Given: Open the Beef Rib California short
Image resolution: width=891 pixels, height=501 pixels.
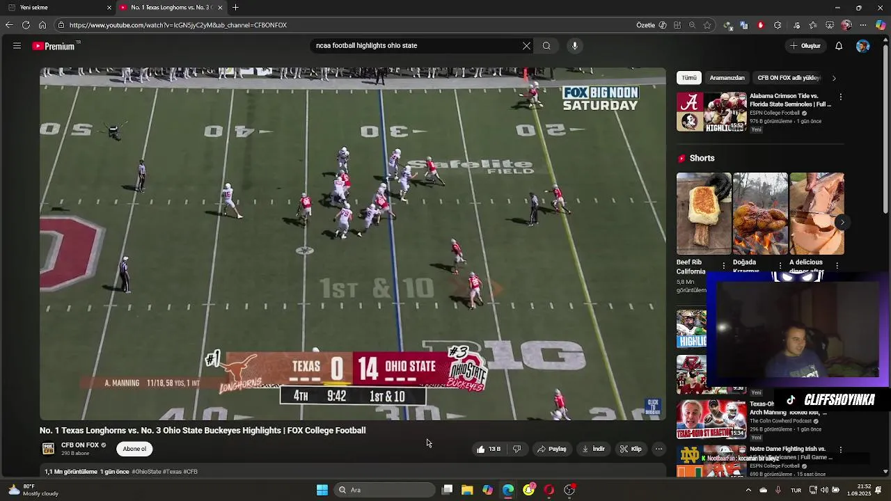Looking at the screenshot, I should click(704, 214).
